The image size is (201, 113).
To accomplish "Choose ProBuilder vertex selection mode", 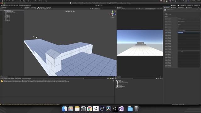I will pyautogui.click(x=69, y=11).
